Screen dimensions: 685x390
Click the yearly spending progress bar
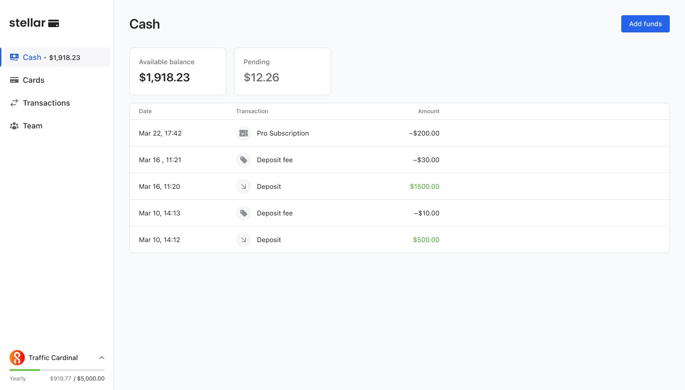(x=57, y=370)
